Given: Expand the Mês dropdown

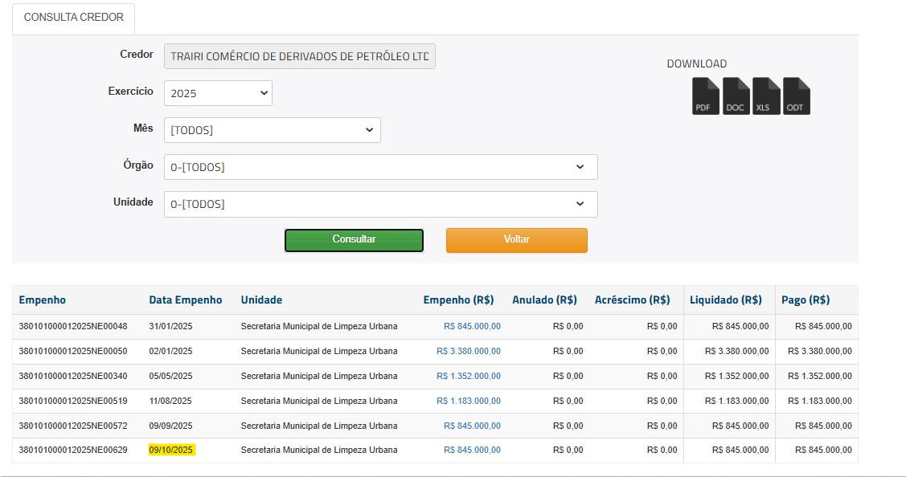Looking at the screenshot, I should pos(272,130).
